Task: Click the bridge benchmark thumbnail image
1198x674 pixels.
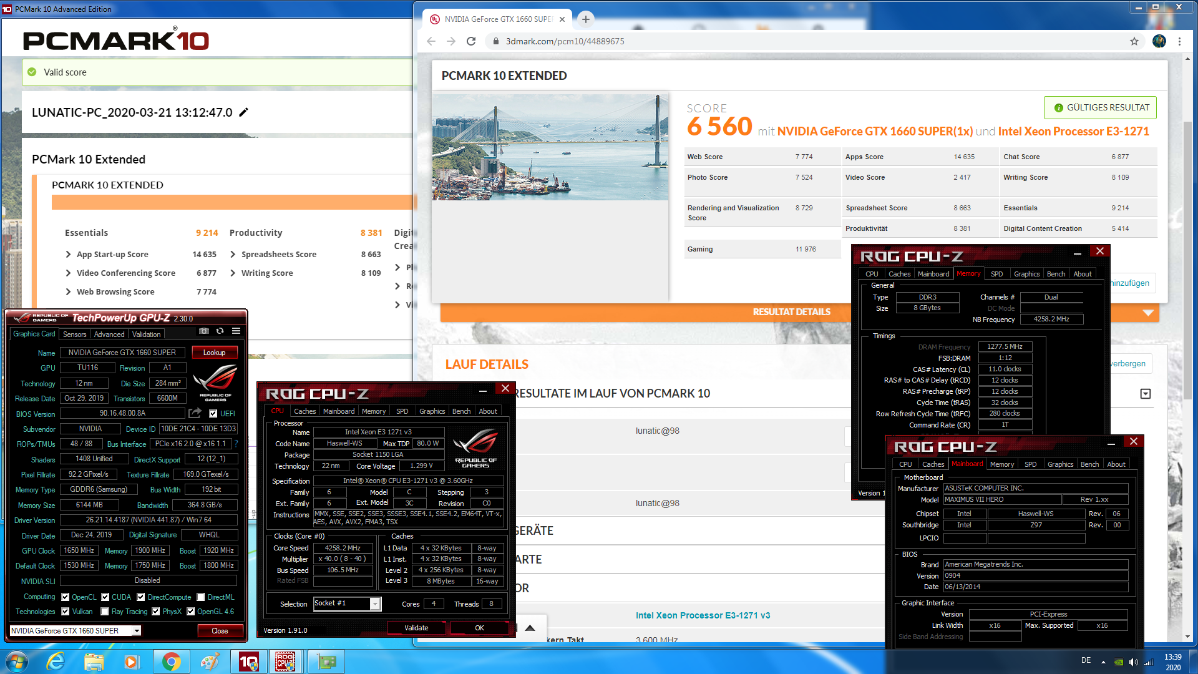Action: tap(550, 147)
